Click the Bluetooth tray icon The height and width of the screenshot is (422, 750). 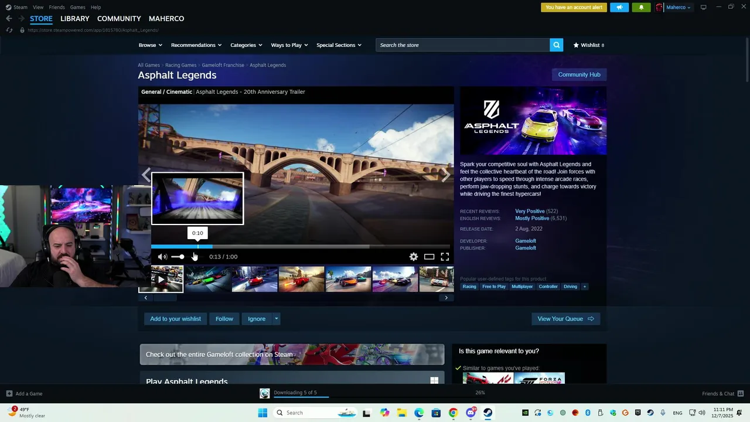coord(588,413)
